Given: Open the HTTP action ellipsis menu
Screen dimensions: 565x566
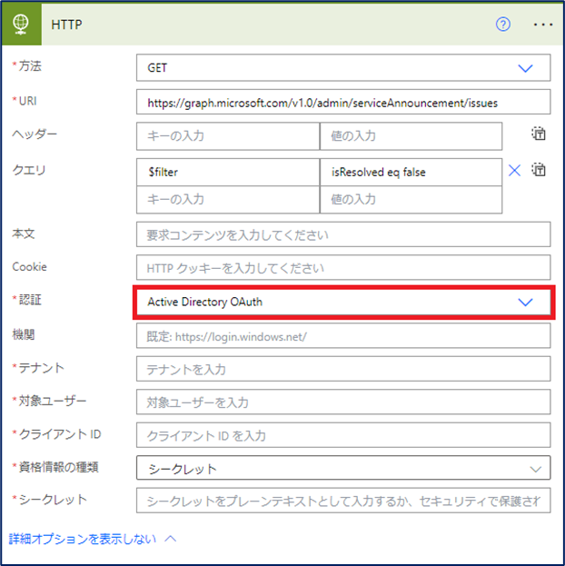Looking at the screenshot, I should (x=543, y=25).
